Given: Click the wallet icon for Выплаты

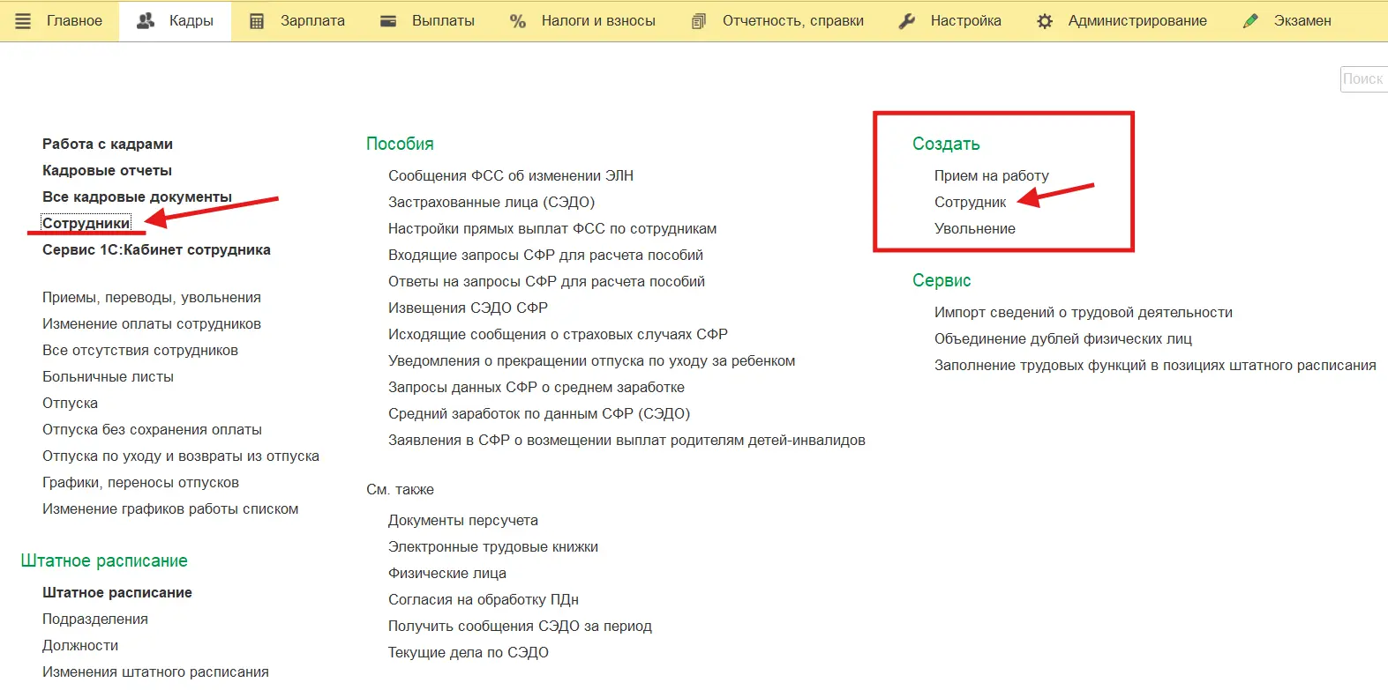Looking at the screenshot, I should tap(388, 21).
